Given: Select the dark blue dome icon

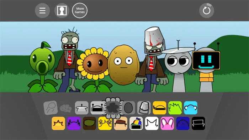Looking at the screenshot, I should click(x=183, y=123).
